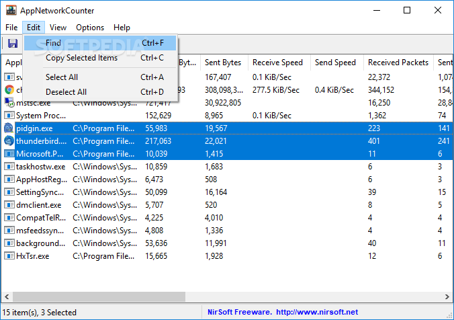
Task: Select the dmclient.exe row
Action: coord(227,204)
